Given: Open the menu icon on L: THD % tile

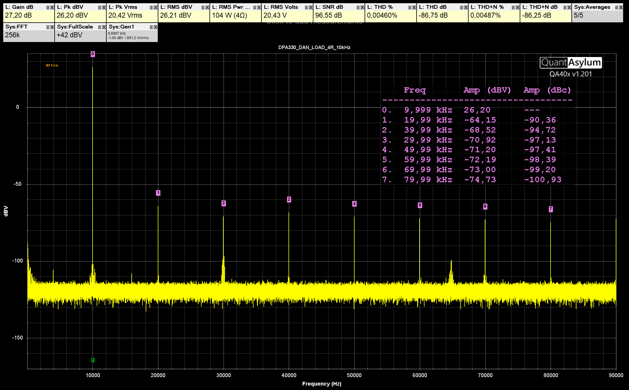Looking at the screenshot, I should point(410,7).
